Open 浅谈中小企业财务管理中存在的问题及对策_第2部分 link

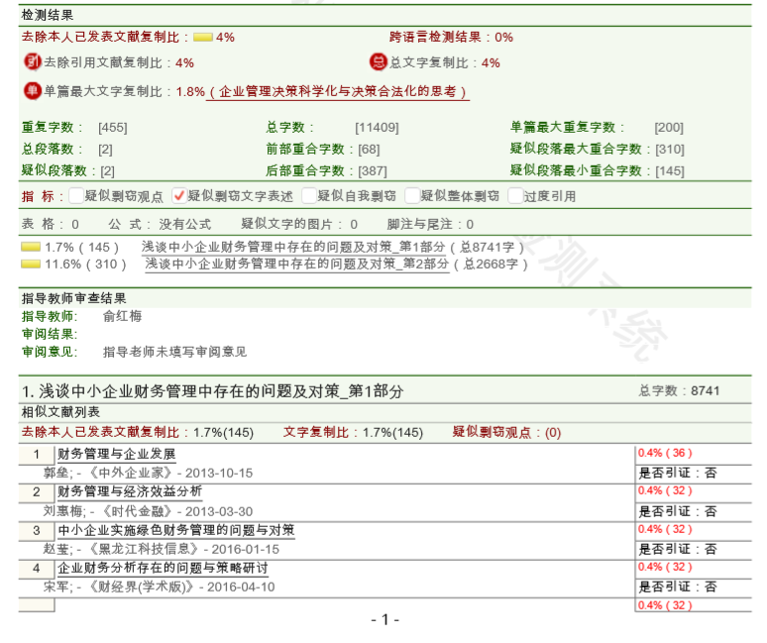[297, 265]
